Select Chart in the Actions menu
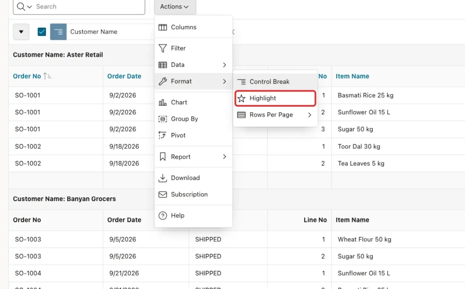This screenshot has height=289, width=465. point(193,103)
